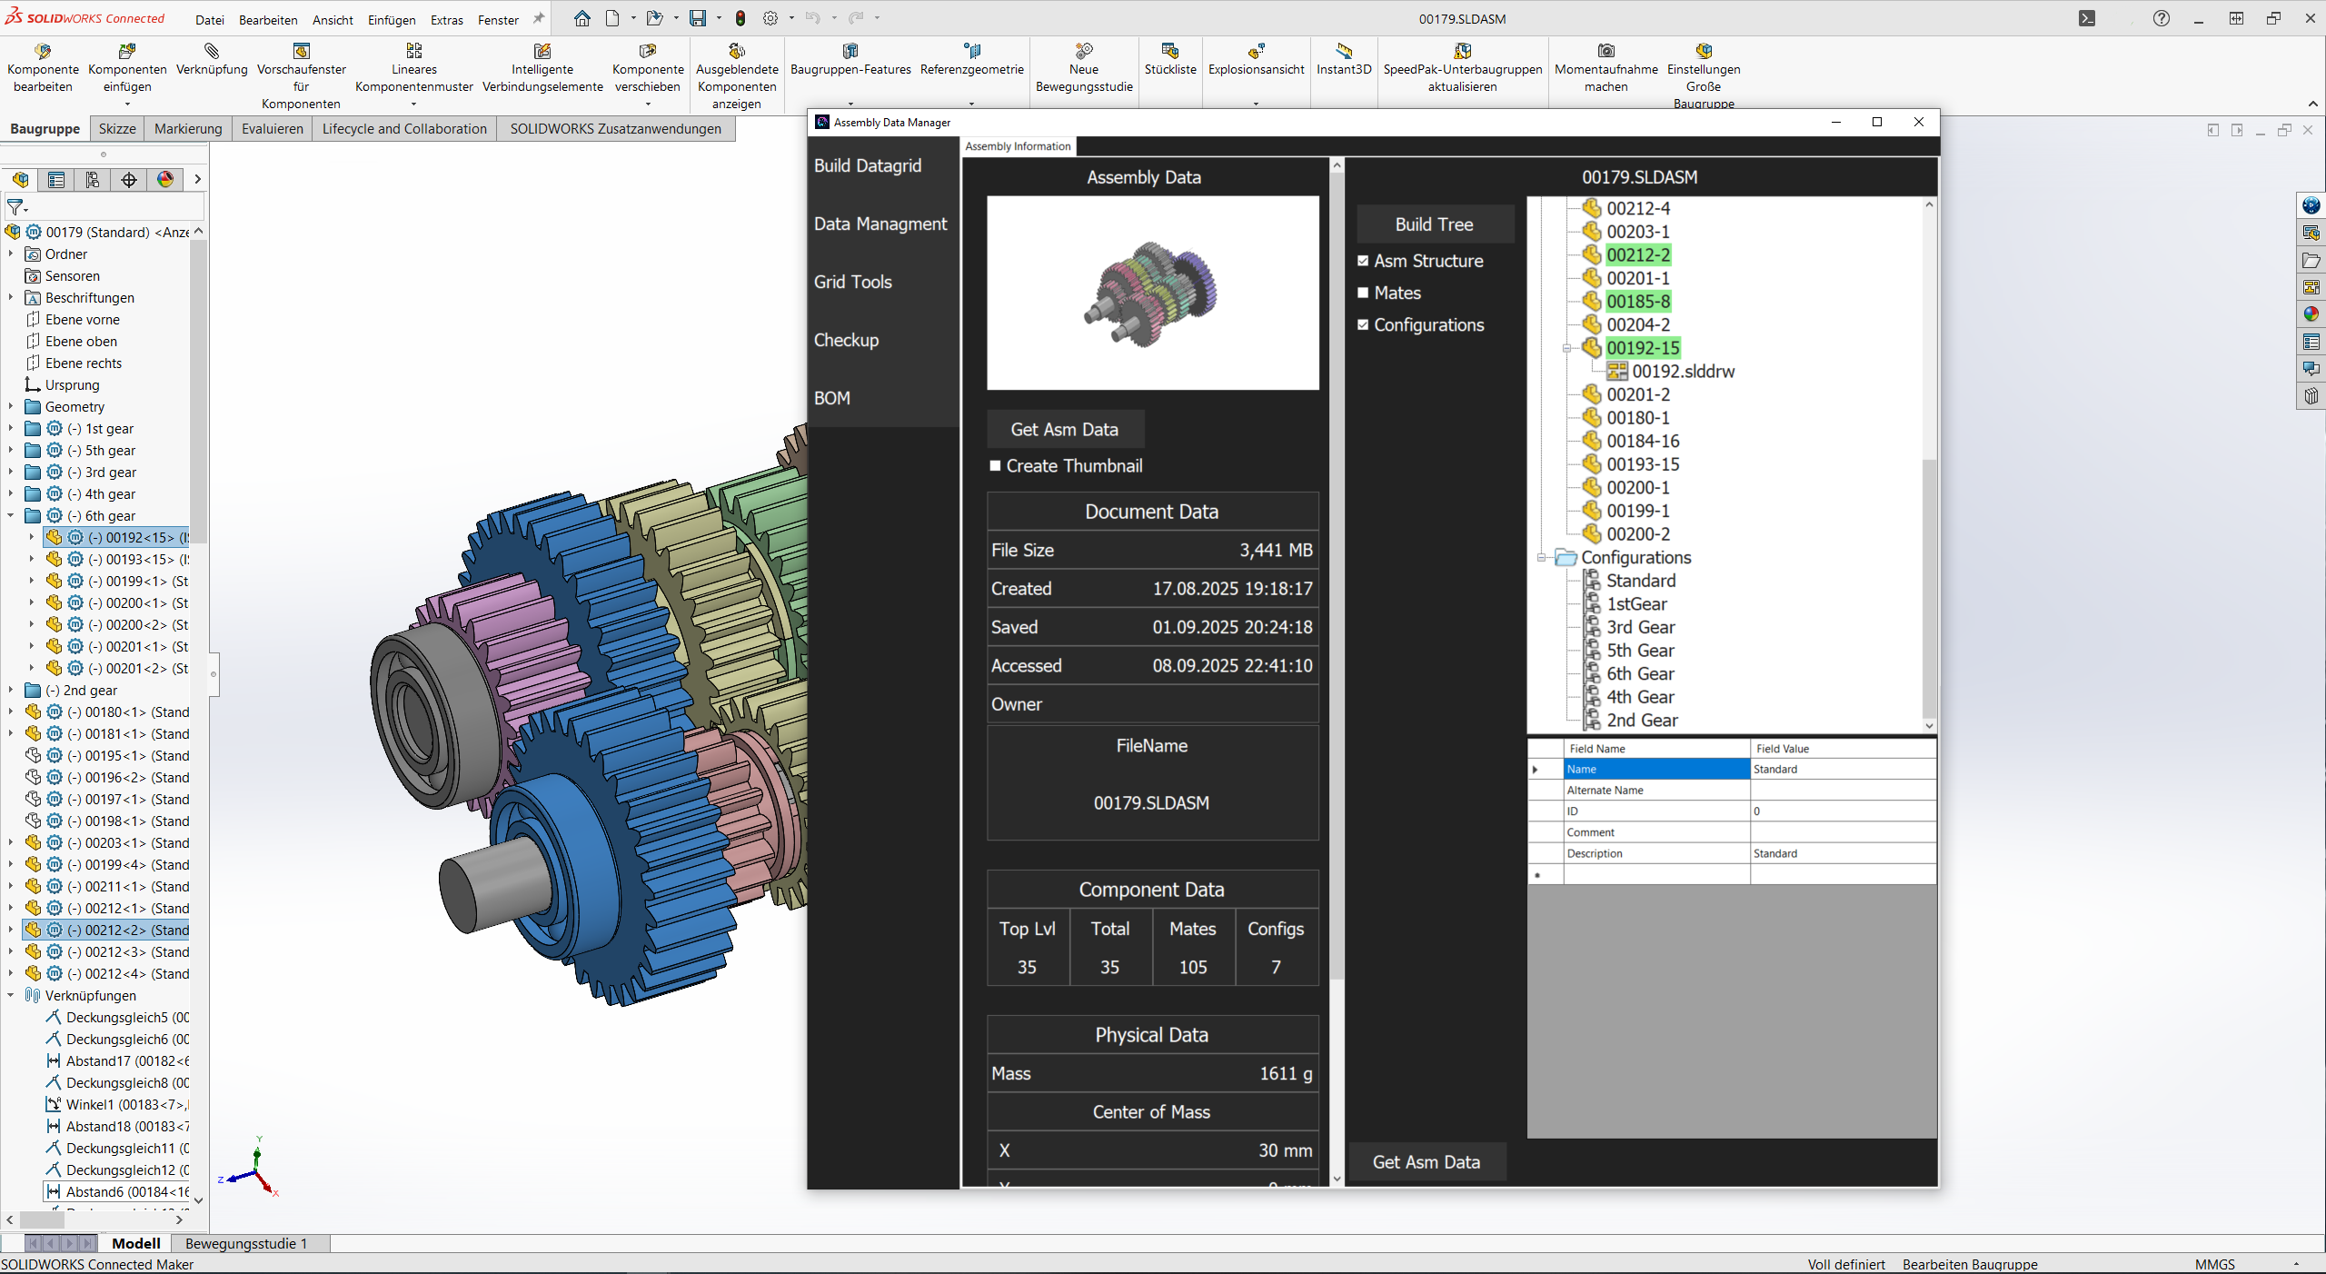Click the Explosionsansicht icon
This screenshot has height=1274, width=2326.
pyautogui.click(x=1257, y=51)
